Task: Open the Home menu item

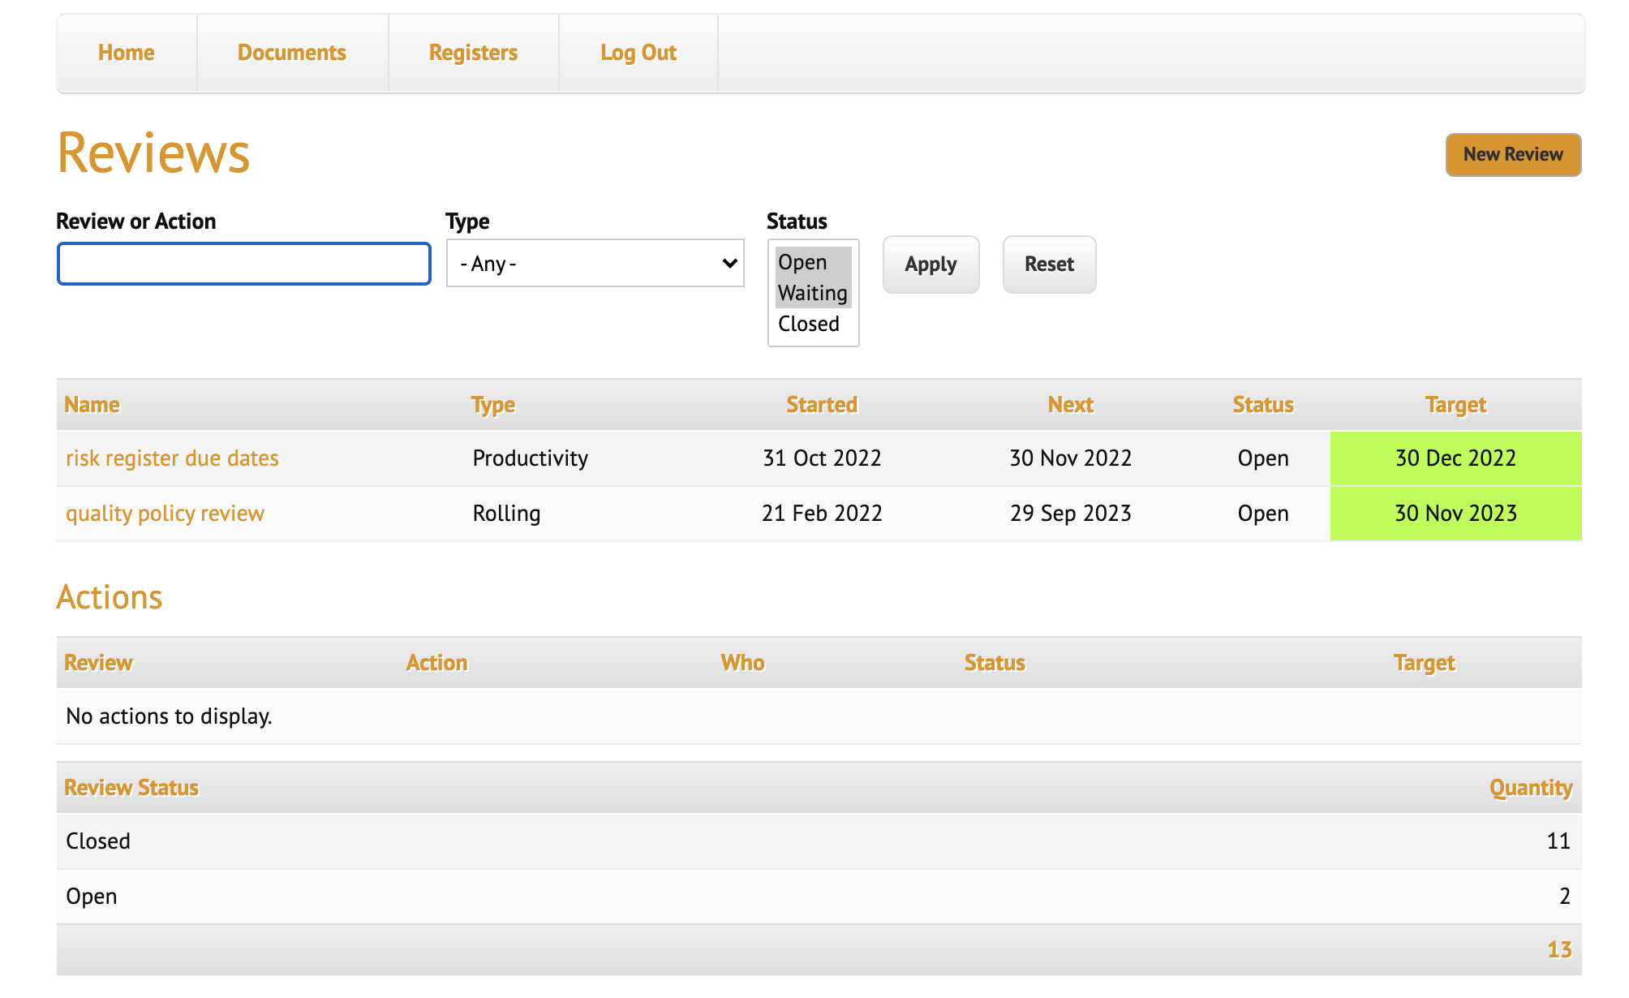Action: [126, 53]
